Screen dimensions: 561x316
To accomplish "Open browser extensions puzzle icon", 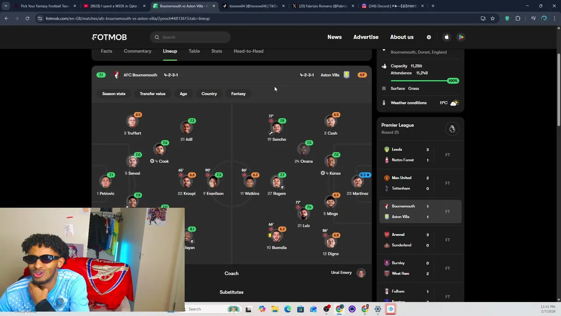I will pos(518,18).
